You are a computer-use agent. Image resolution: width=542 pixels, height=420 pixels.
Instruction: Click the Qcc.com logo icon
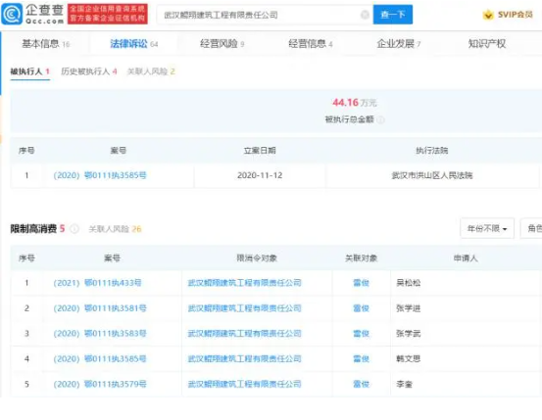pos(12,14)
